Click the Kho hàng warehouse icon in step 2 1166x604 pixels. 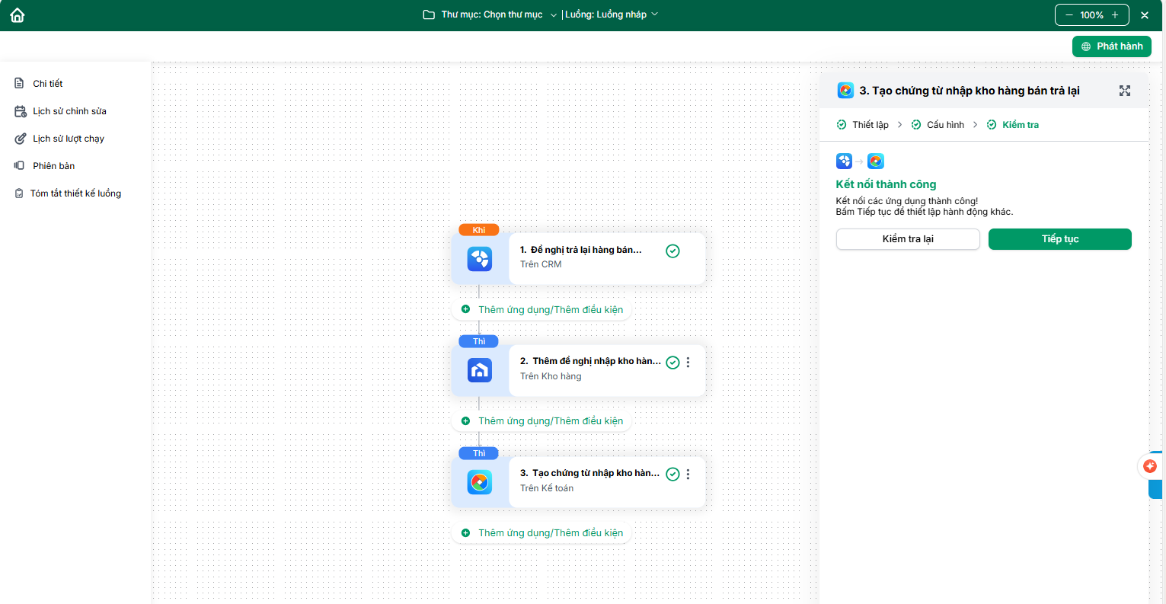click(479, 371)
